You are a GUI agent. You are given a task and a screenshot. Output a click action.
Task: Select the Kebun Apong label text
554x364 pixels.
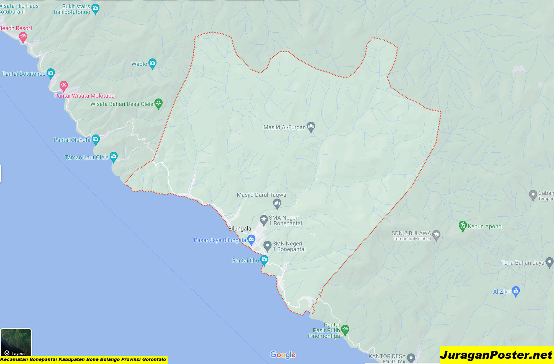click(x=484, y=226)
